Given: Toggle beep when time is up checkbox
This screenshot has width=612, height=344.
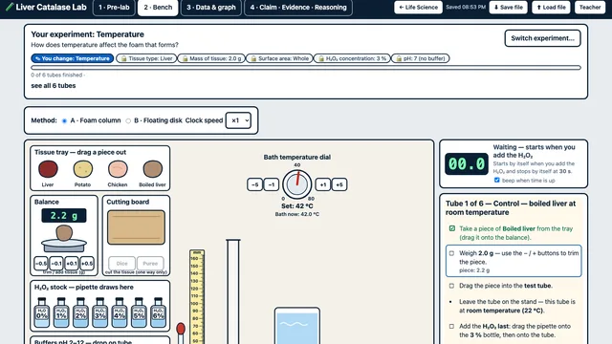Looking at the screenshot, I should [x=497, y=181].
